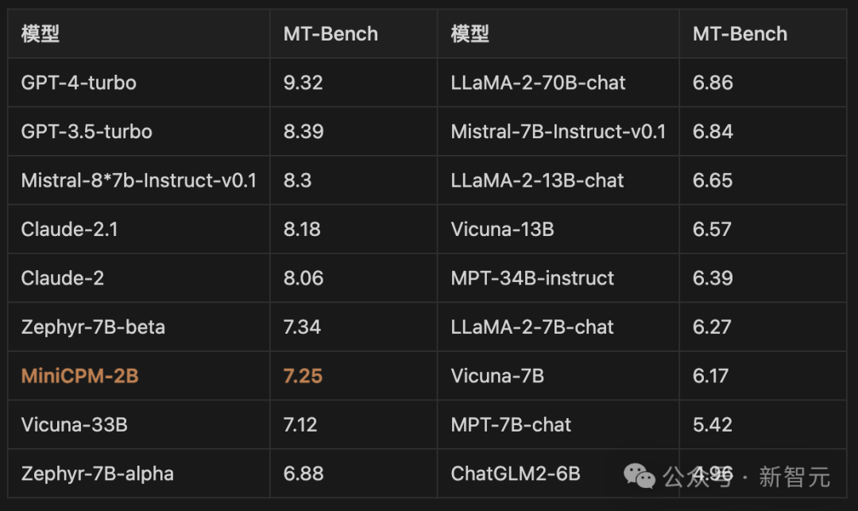Screen dimensions: 858x511
Task: Select the Zephyr-7B-alpha cell
Action: click(x=97, y=474)
